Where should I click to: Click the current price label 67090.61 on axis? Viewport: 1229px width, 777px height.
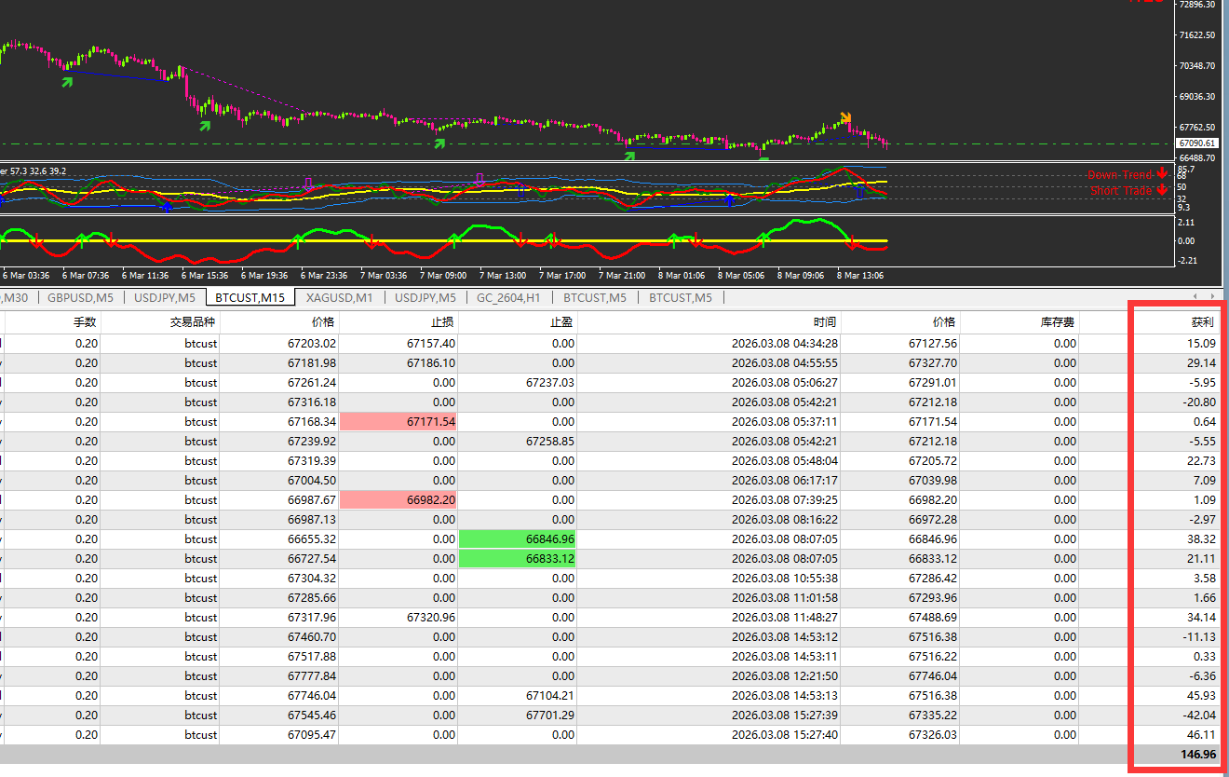[1196, 143]
